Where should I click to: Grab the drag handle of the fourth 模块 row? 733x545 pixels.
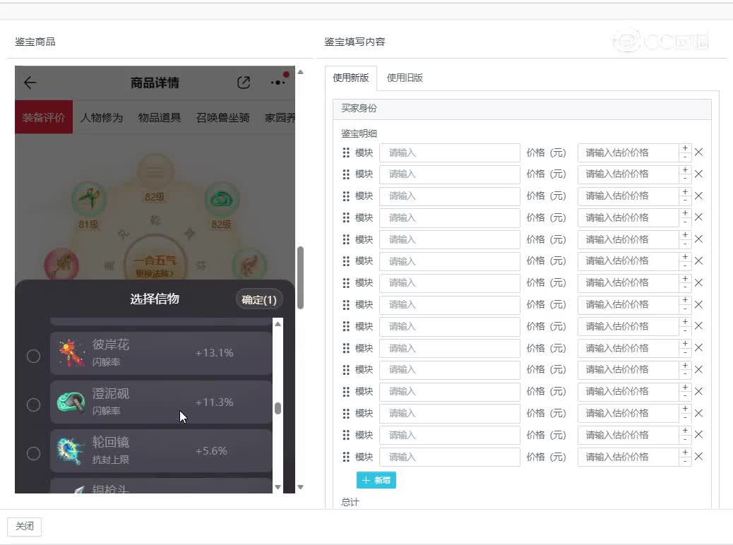(346, 218)
